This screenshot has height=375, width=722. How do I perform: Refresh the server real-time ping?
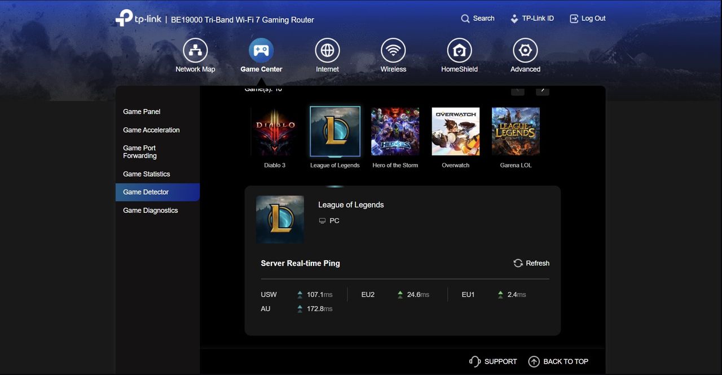pyautogui.click(x=531, y=263)
